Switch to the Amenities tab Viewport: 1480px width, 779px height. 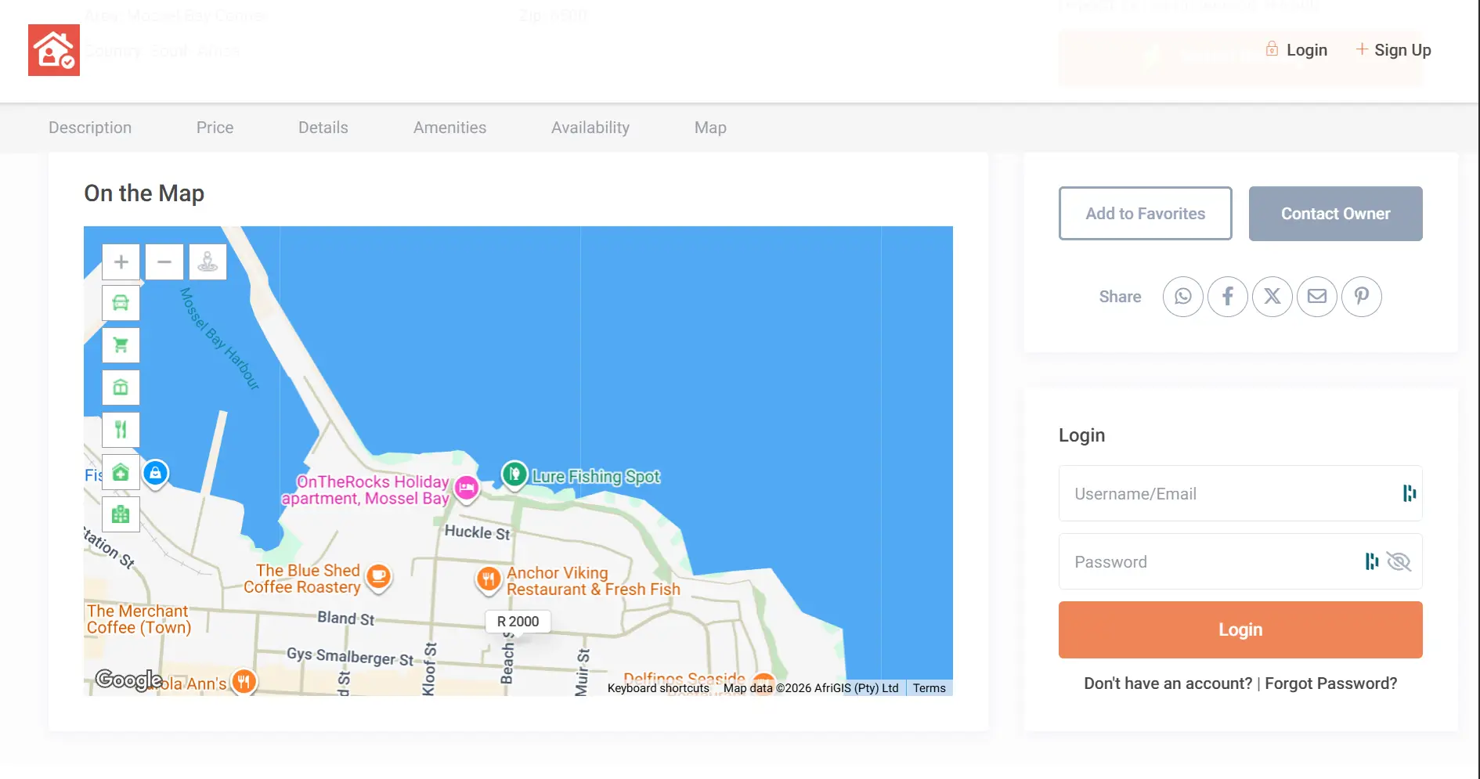[x=449, y=128]
